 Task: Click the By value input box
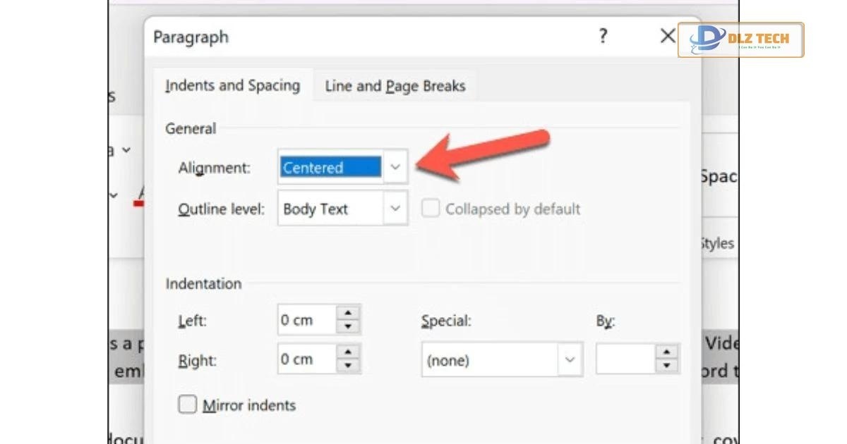tap(625, 359)
